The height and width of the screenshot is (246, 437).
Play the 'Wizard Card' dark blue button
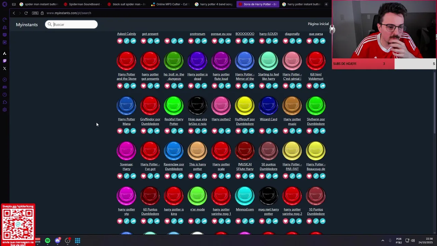tap(268, 106)
